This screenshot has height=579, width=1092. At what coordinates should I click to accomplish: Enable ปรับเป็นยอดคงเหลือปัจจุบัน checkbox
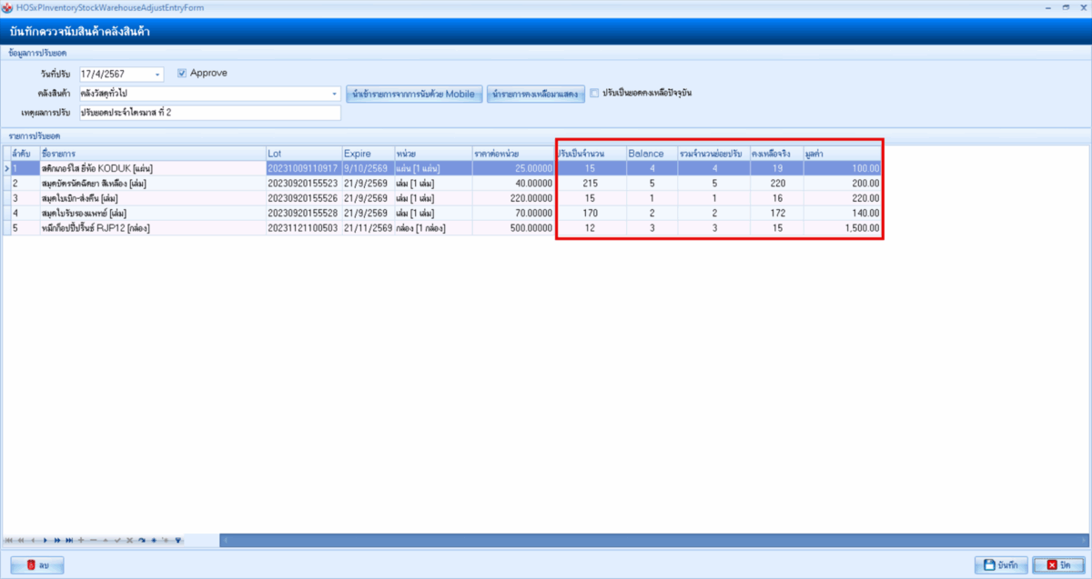point(594,93)
